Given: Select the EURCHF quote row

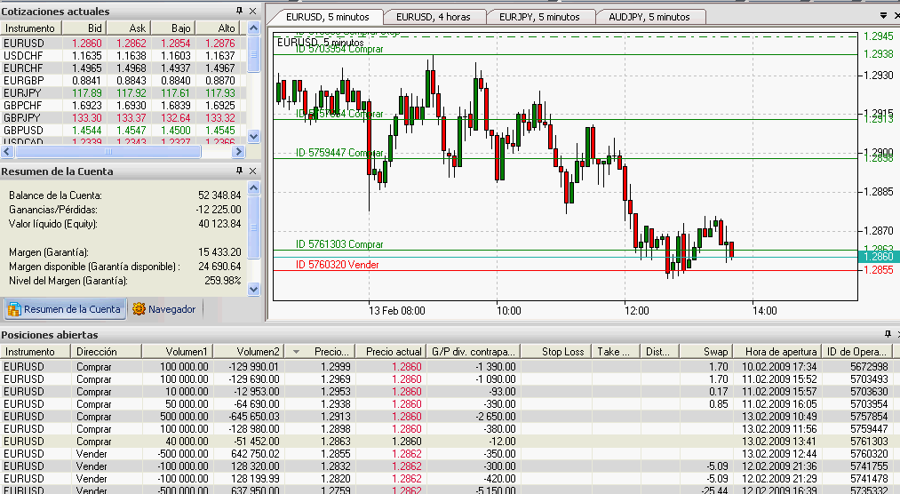Looking at the screenshot, I should point(123,68).
